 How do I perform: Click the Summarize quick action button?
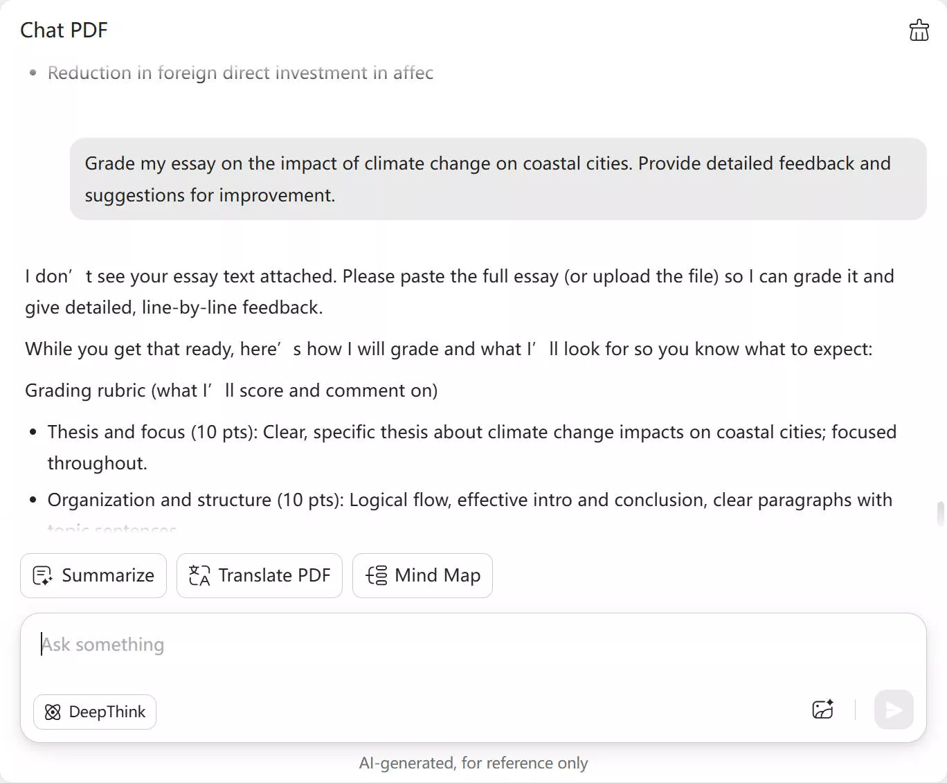tap(93, 575)
